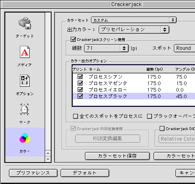Click the 0.0 angle value for プロセスイエロー

[x=180, y=90]
